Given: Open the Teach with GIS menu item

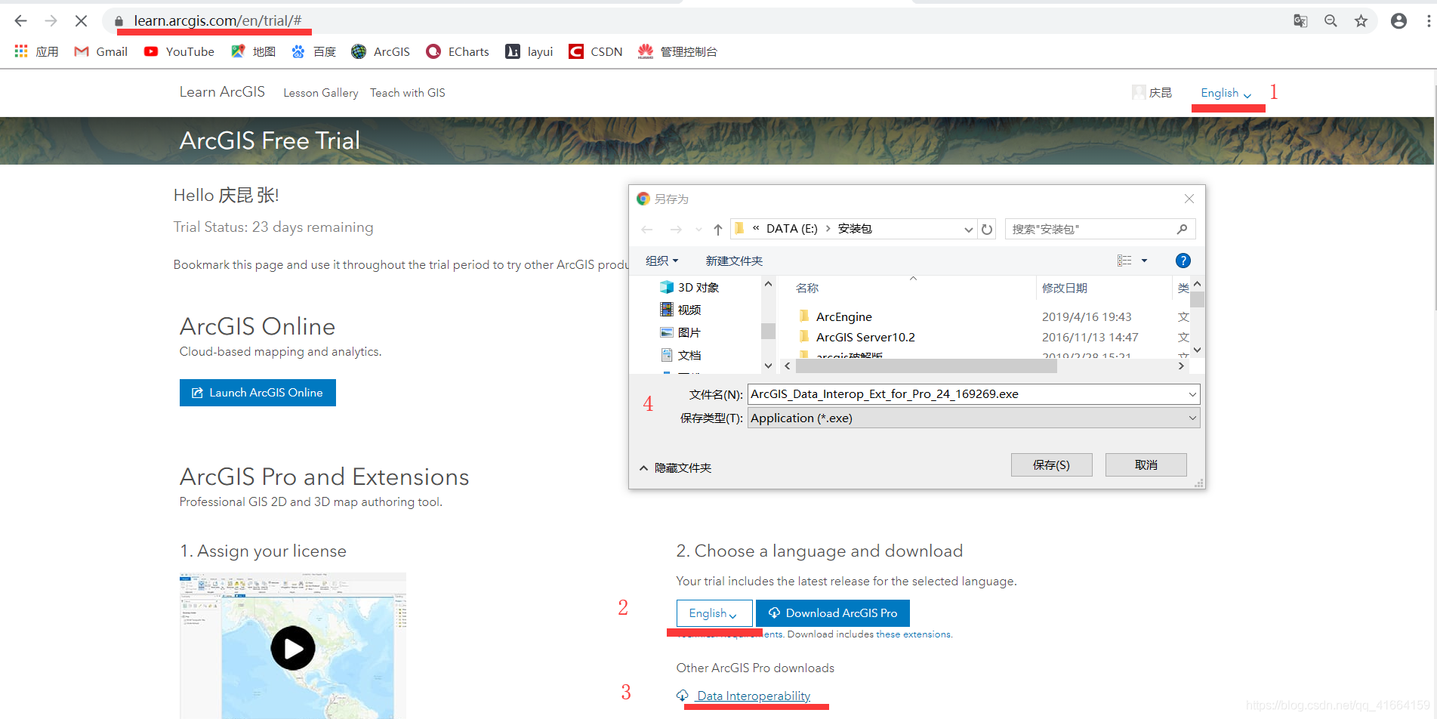Looking at the screenshot, I should (408, 93).
